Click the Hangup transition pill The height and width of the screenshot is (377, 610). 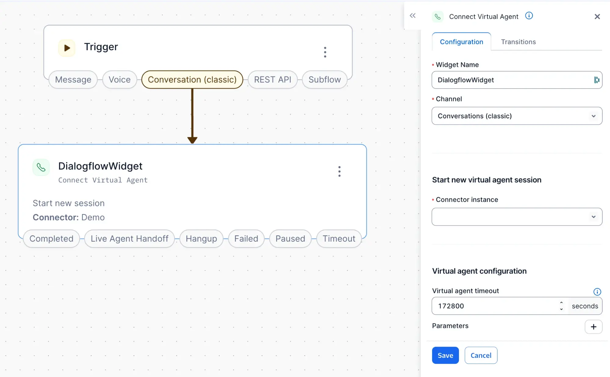[201, 239]
